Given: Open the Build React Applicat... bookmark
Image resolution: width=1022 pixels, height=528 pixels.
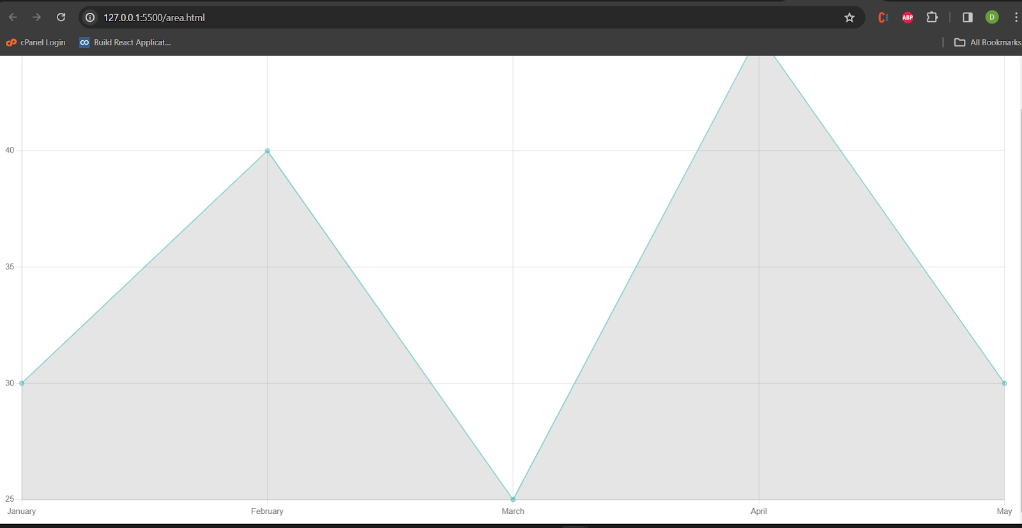Looking at the screenshot, I should coord(125,42).
